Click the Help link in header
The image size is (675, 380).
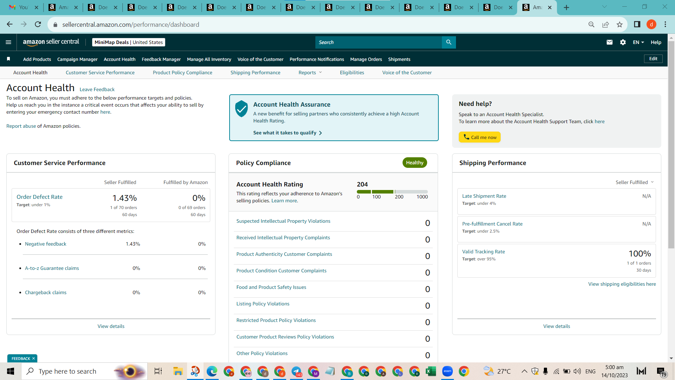pos(656,42)
